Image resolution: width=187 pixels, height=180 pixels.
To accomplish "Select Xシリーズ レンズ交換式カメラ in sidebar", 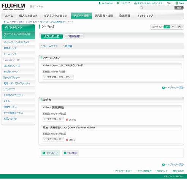I will coord(18,35).
